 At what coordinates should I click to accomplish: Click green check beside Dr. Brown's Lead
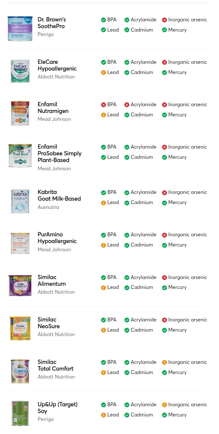[103, 30]
